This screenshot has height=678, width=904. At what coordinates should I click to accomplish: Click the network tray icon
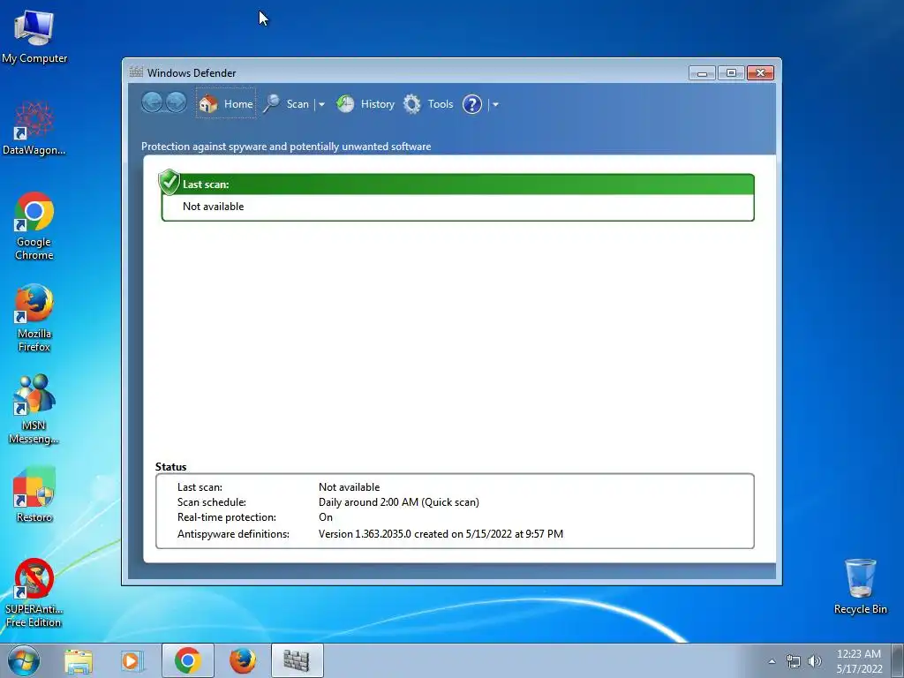794,661
